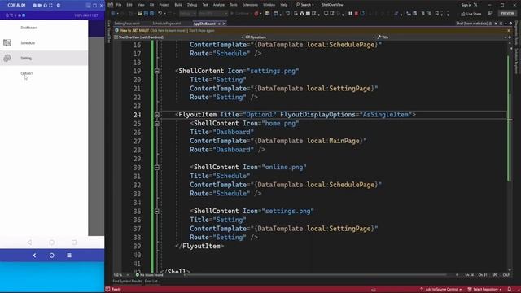Switch to the SchedulePage.xaml tab
The height and width of the screenshot is (293, 521).
coord(167,24)
